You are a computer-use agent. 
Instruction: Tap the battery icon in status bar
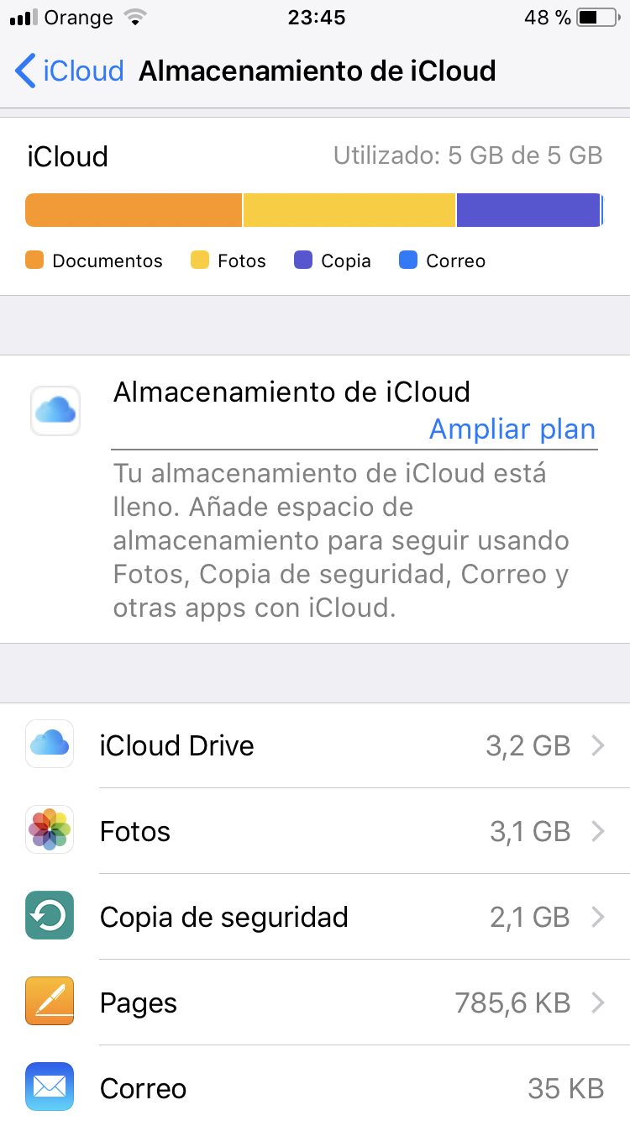[x=598, y=18]
